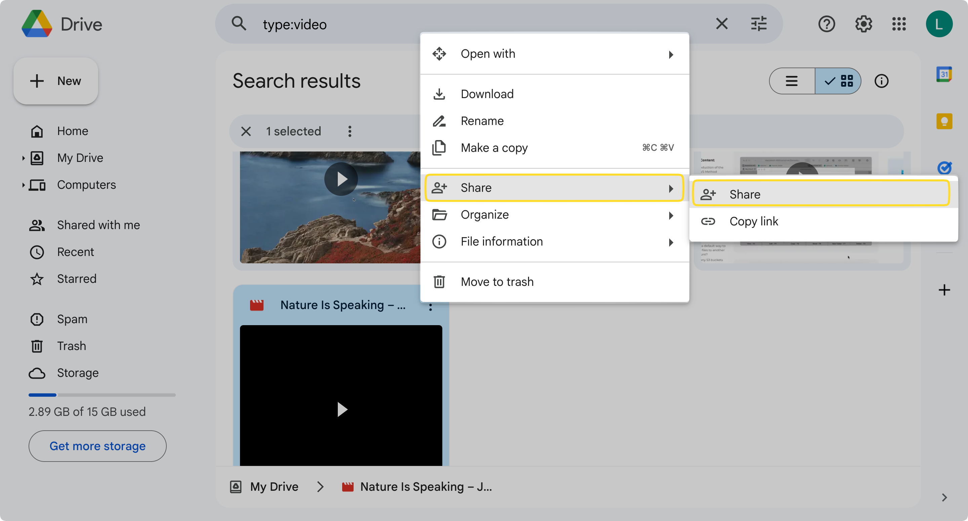Click the Starred sidebar item
Image resolution: width=968 pixels, height=521 pixels.
(77, 278)
